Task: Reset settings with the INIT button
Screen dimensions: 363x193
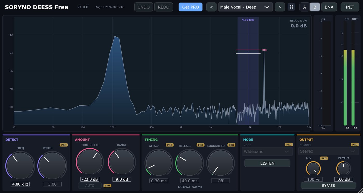Action: pyautogui.click(x=350, y=7)
